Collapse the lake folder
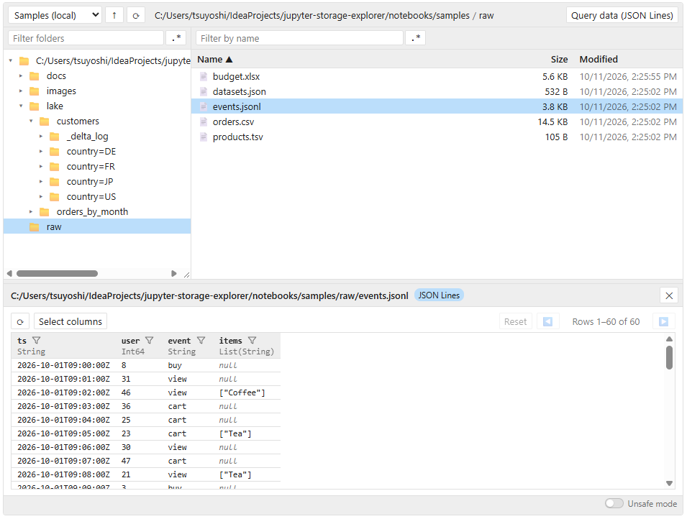The height and width of the screenshot is (519, 687). [21, 106]
